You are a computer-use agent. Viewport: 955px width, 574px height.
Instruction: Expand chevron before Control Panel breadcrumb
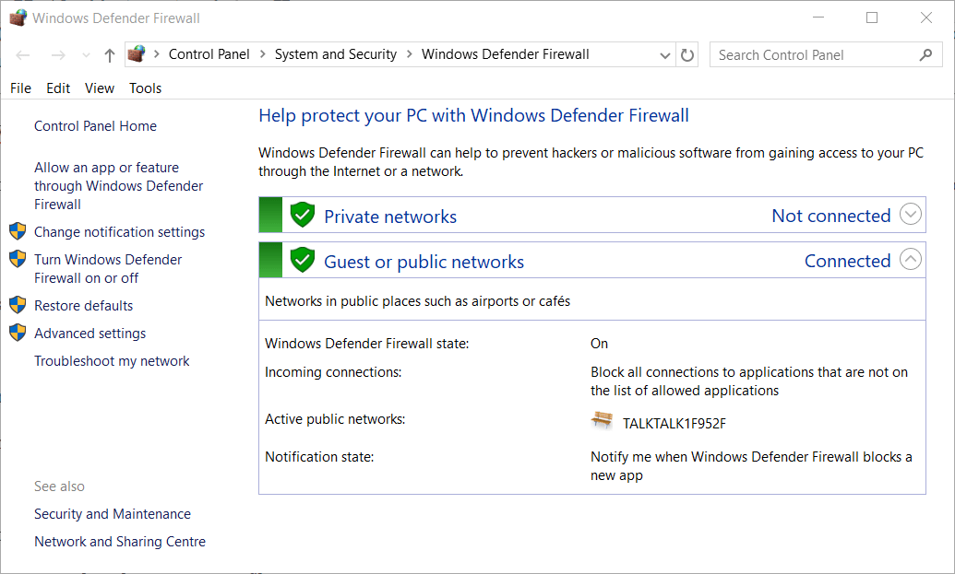click(x=157, y=54)
